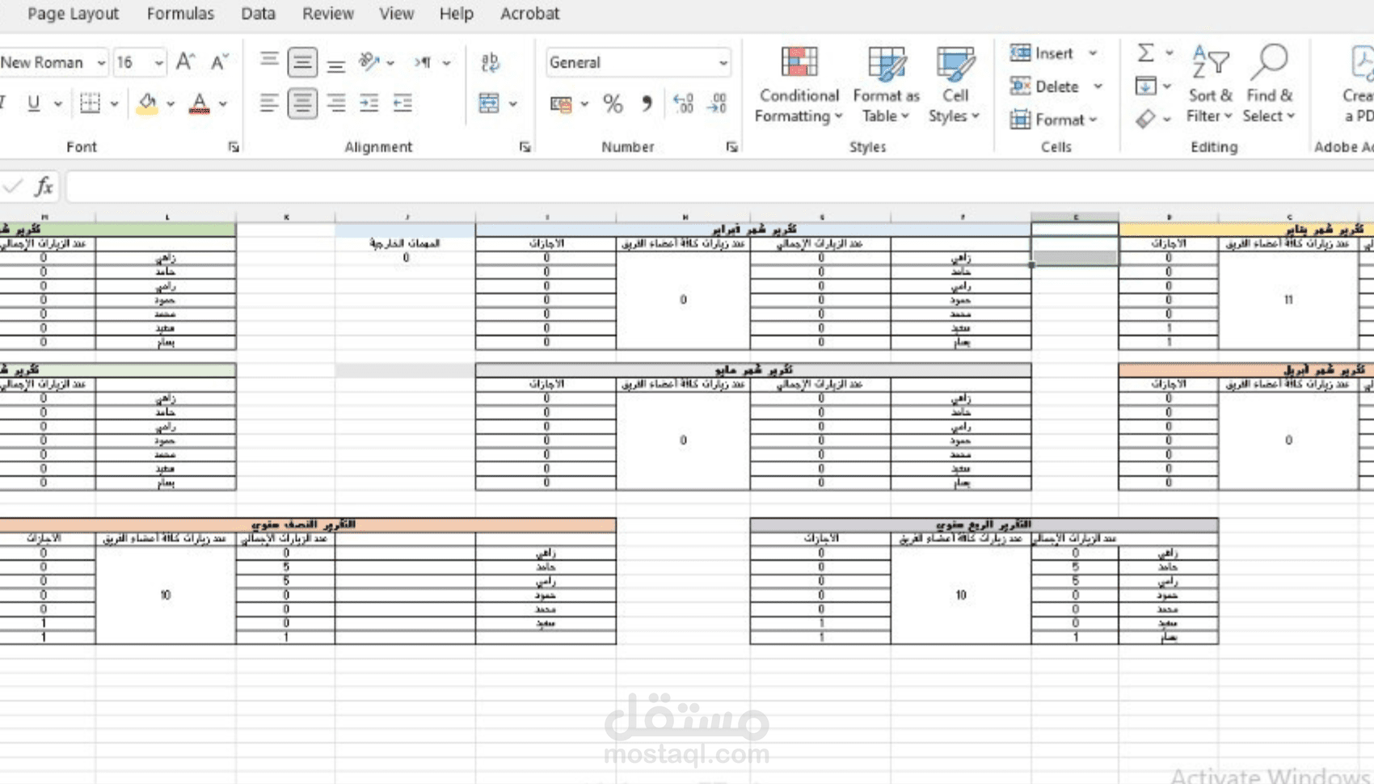Open the arrow next to Insert
Image resolution: width=1374 pixels, height=784 pixels.
tap(1093, 53)
